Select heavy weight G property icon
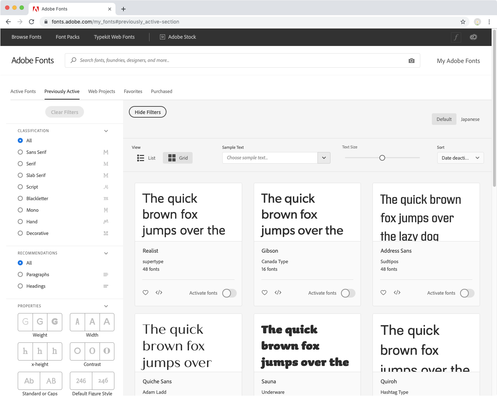 [55, 322]
